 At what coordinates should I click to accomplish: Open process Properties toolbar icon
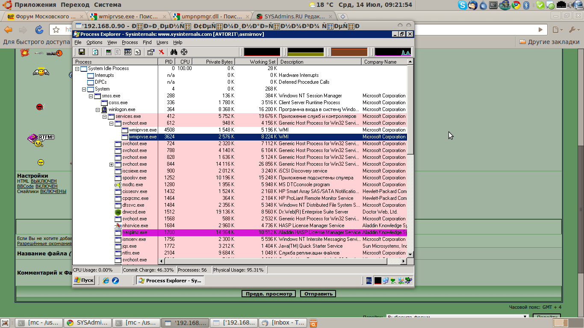(x=150, y=52)
